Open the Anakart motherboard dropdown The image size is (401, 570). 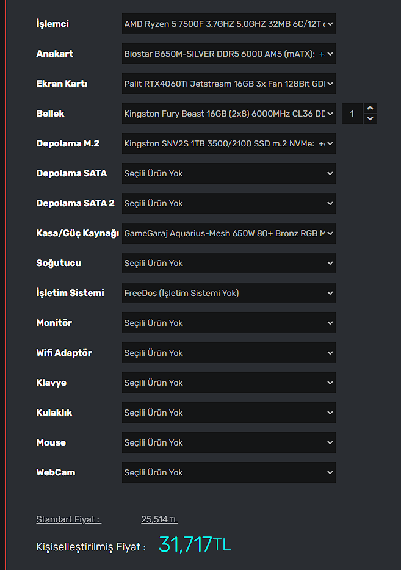coord(228,54)
